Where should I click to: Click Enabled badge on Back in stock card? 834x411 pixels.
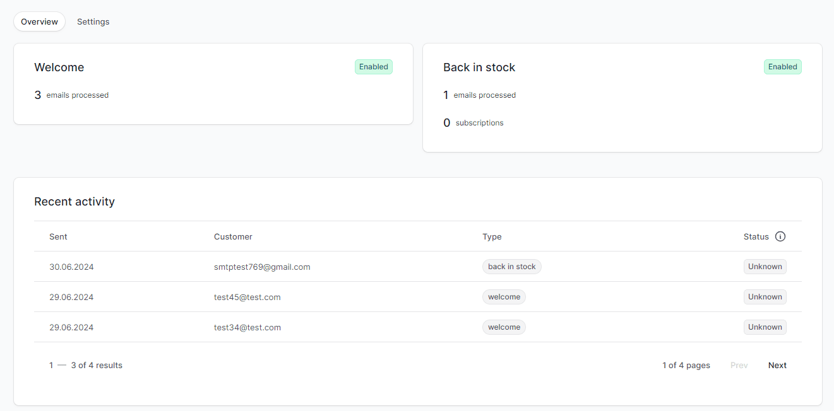click(x=782, y=67)
